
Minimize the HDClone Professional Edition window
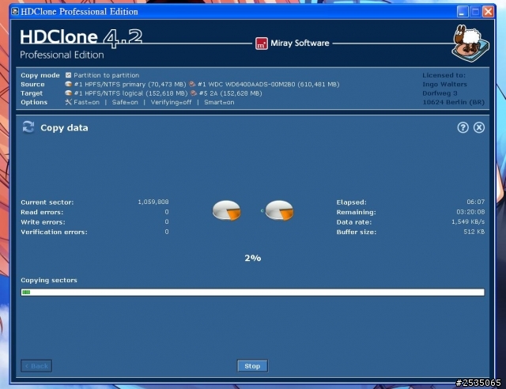pyautogui.click(x=463, y=12)
